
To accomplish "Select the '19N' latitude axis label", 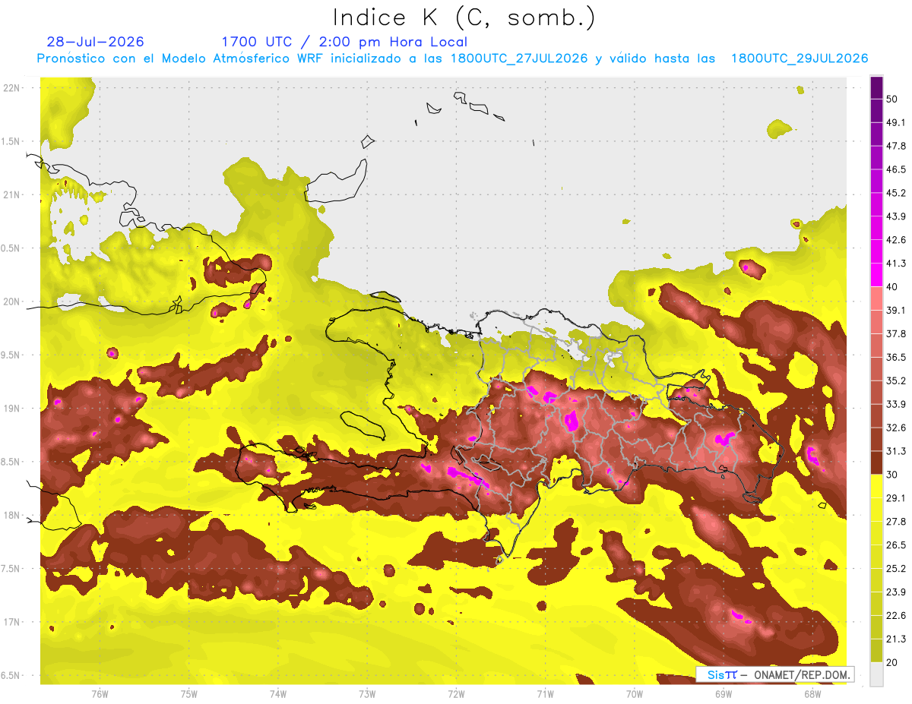I will click(x=12, y=409).
